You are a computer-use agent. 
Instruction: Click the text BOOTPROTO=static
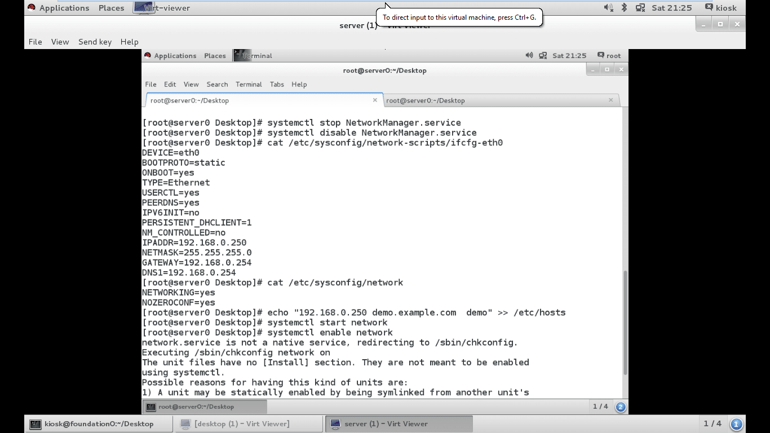coord(184,163)
